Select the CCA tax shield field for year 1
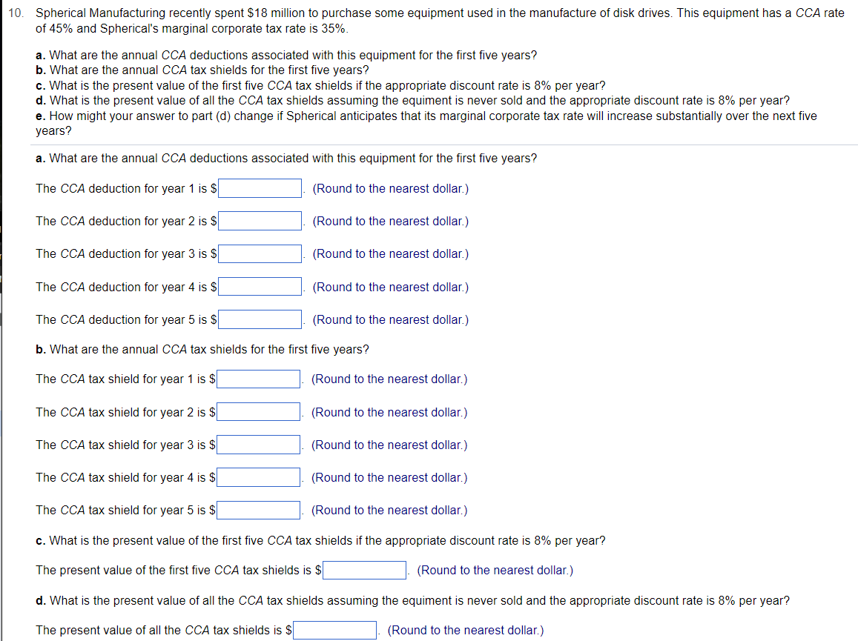The image size is (858, 641). click(258, 378)
